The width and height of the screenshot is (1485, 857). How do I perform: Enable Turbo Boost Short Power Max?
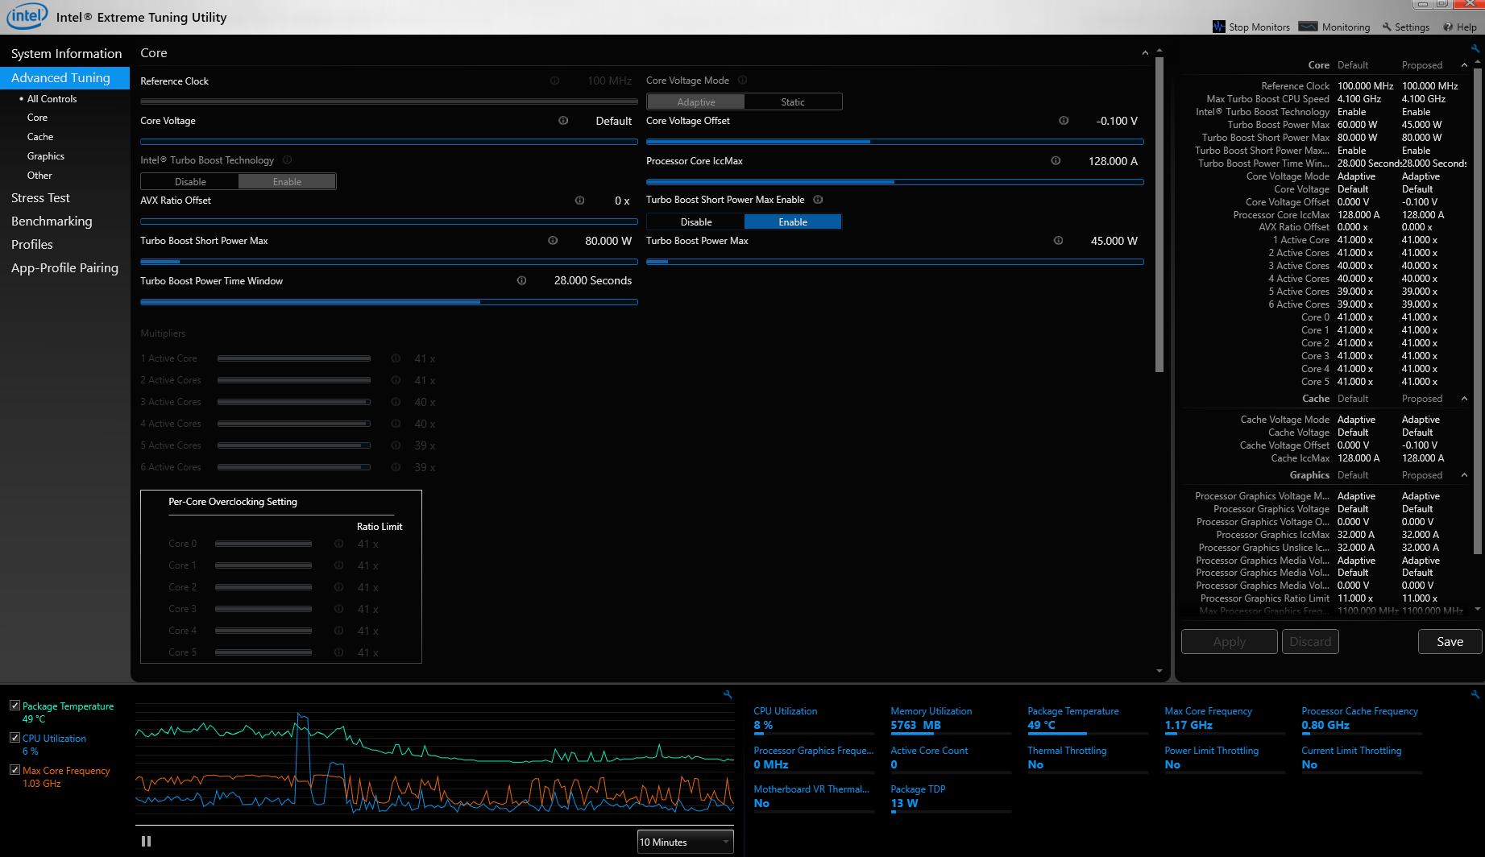tap(793, 222)
